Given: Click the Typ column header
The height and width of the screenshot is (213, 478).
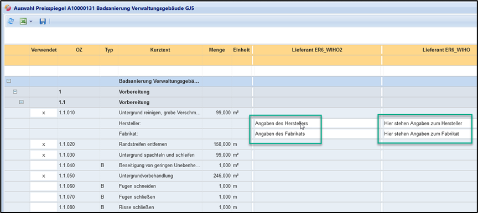Looking at the screenshot, I should click(x=109, y=50).
